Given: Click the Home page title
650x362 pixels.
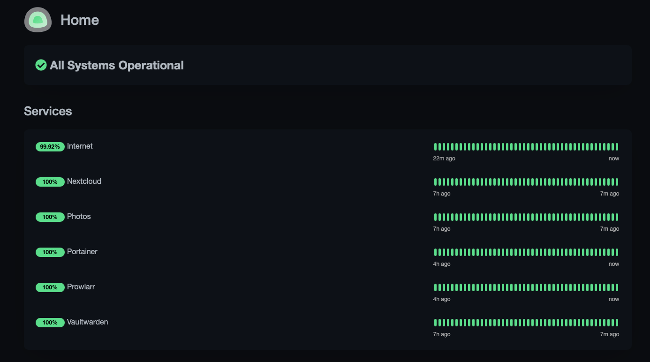Looking at the screenshot, I should coord(80,20).
